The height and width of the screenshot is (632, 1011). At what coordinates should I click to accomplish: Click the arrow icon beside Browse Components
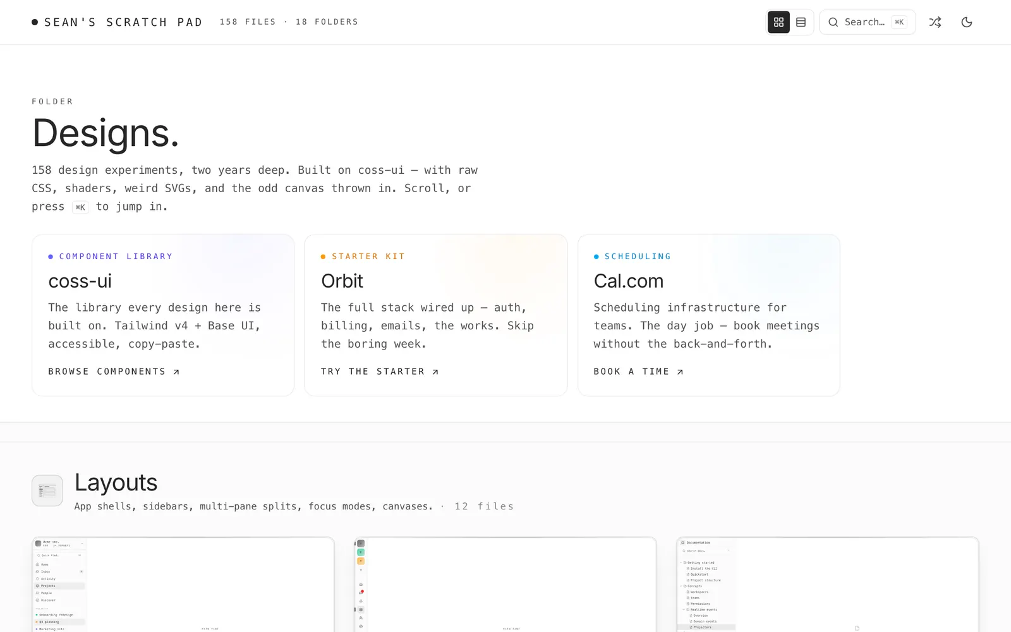(x=176, y=372)
